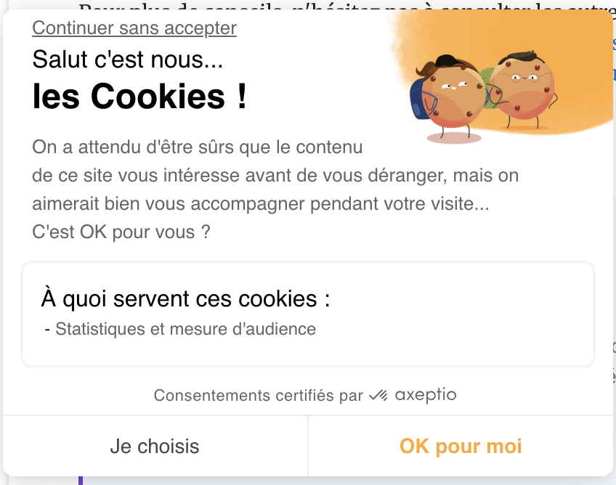
Task: Click the blue backpack on the cookie
Action: [421, 99]
